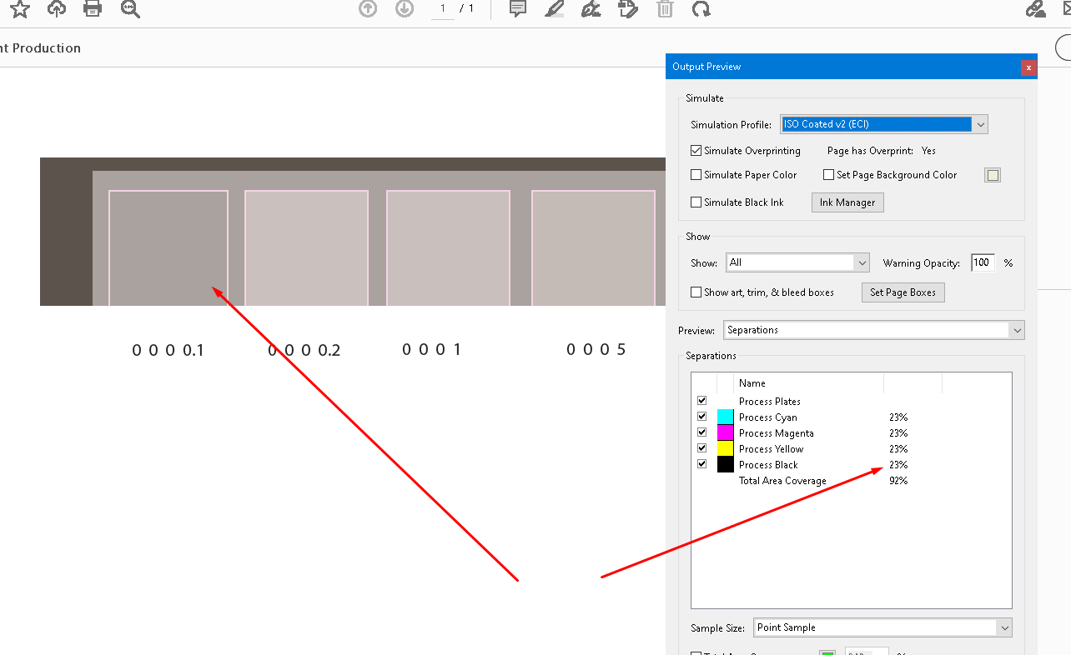Toggle the Process Black plate checkbox

point(701,464)
